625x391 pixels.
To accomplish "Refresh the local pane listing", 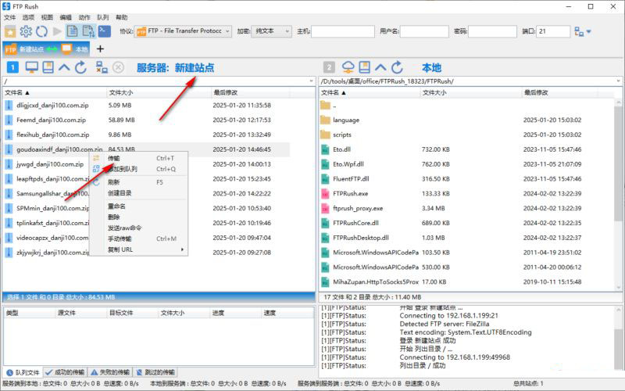I will point(397,67).
